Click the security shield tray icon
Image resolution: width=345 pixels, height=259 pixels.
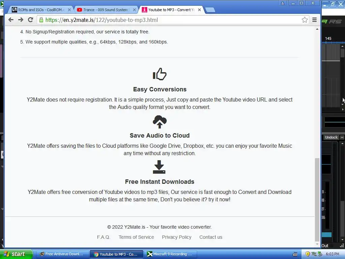pos(308,254)
